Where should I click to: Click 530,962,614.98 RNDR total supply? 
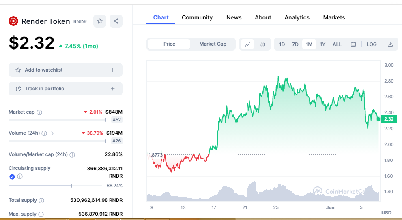click(97, 200)
